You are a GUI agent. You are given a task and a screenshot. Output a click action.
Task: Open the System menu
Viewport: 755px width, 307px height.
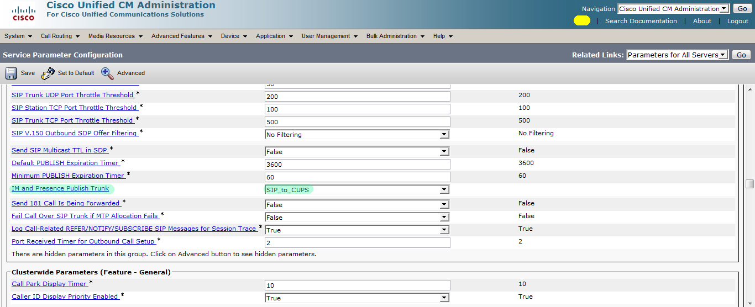[17, 36]
